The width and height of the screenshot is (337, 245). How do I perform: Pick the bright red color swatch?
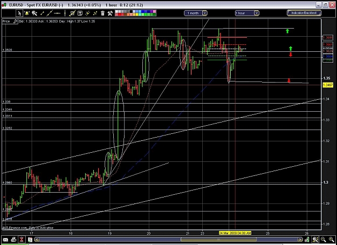tap(120, 14)
